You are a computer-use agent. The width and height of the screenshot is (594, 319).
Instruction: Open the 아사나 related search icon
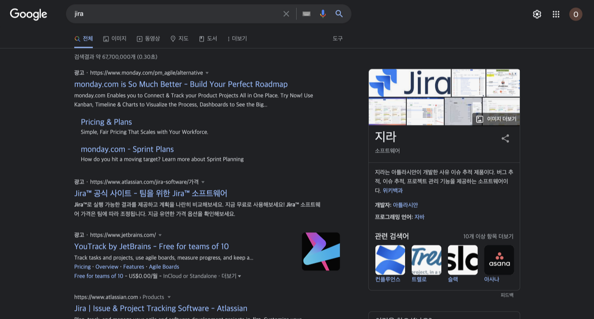[x=499, y=260]
